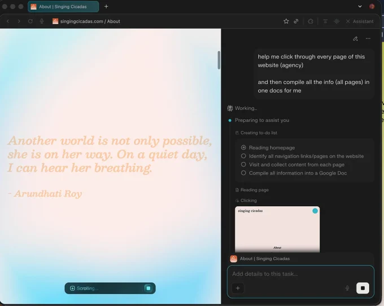Open the extensions puzzle icon
Image resolution: width=384 pixels, height=306 pixels.
pyautogui.click(x=311, y=21)
